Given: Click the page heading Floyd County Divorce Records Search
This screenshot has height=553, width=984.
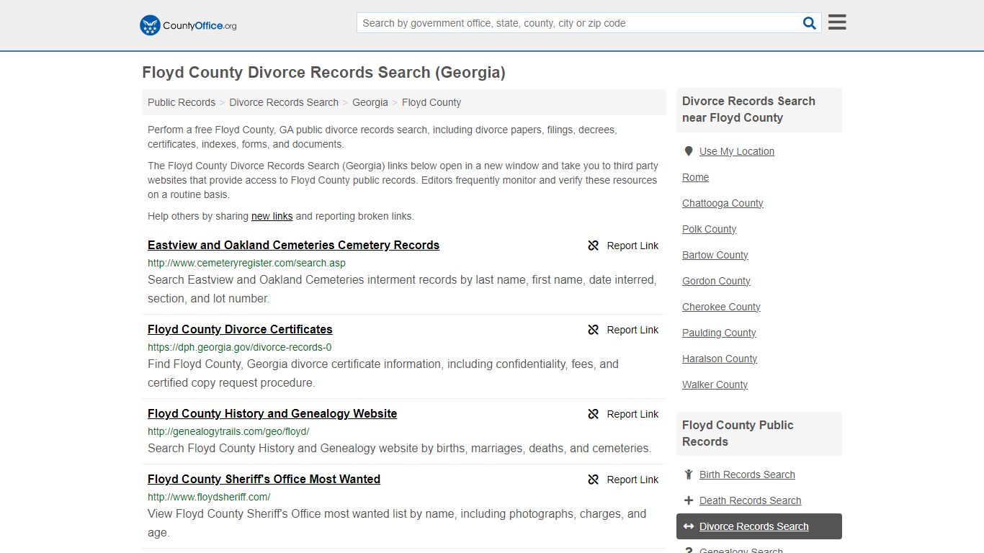Looking at the screenshot, I should [323, 73].
